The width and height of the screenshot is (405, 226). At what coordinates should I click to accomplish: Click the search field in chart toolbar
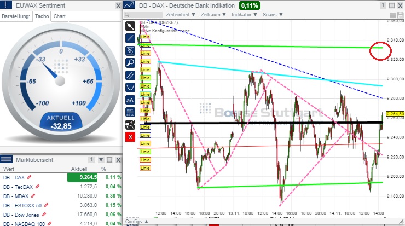tap(143, 15)
